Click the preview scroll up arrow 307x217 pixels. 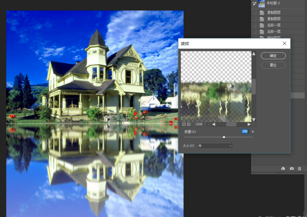click(254, 53)
